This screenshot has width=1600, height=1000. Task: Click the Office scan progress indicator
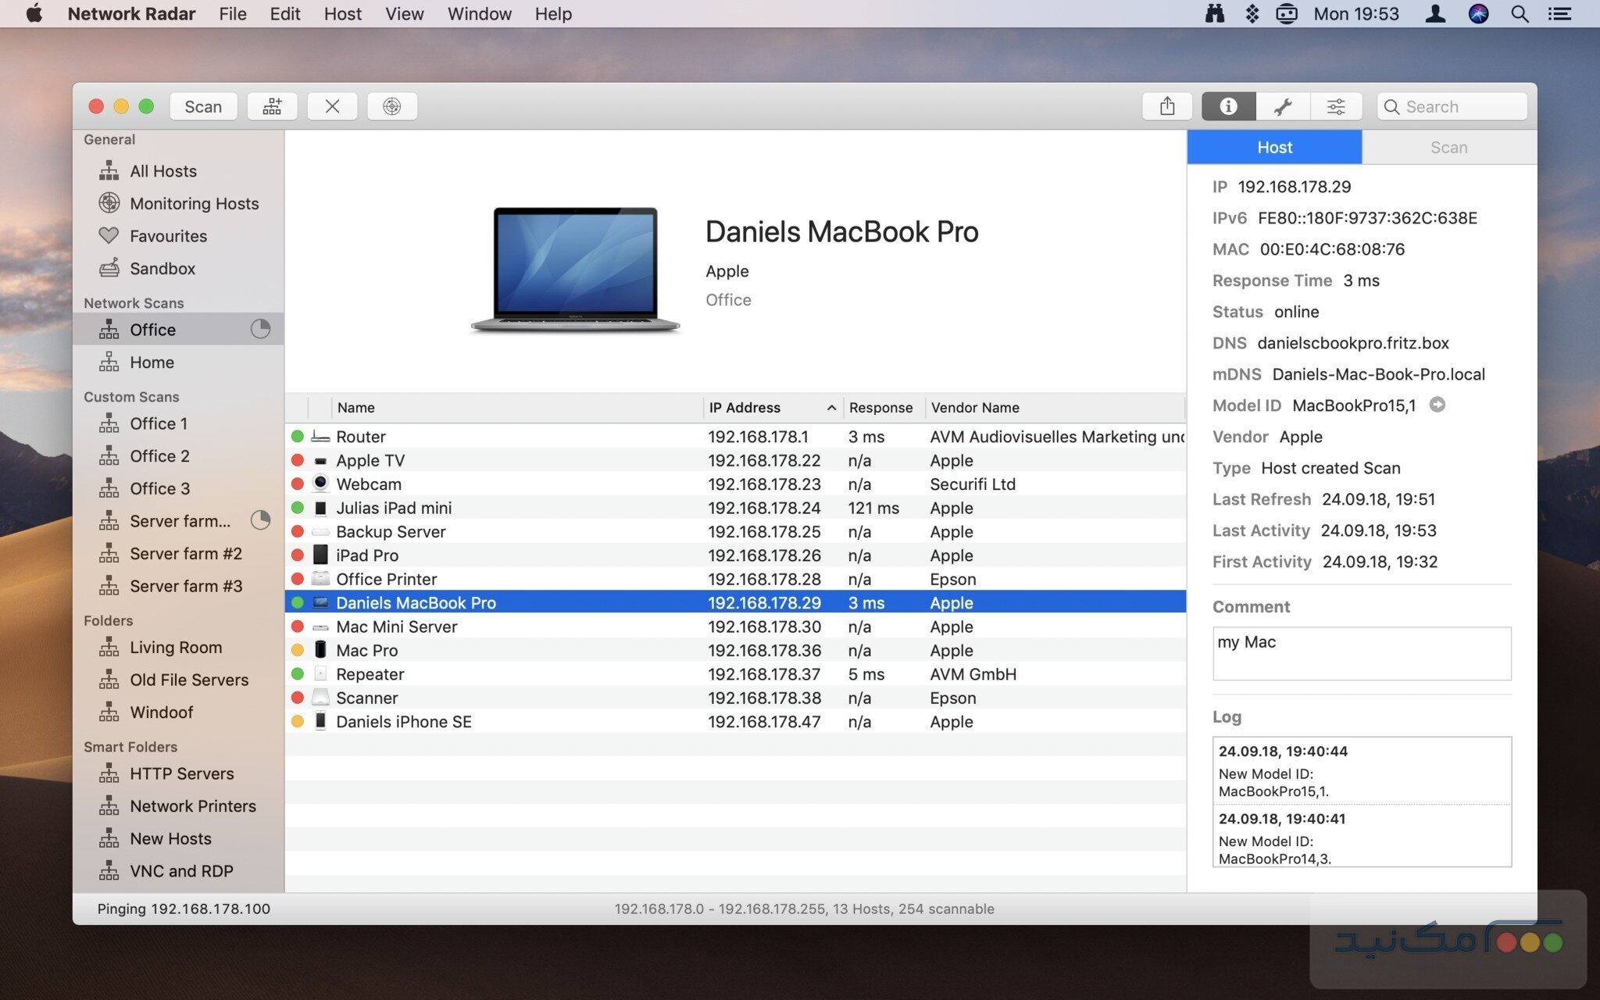260,330
